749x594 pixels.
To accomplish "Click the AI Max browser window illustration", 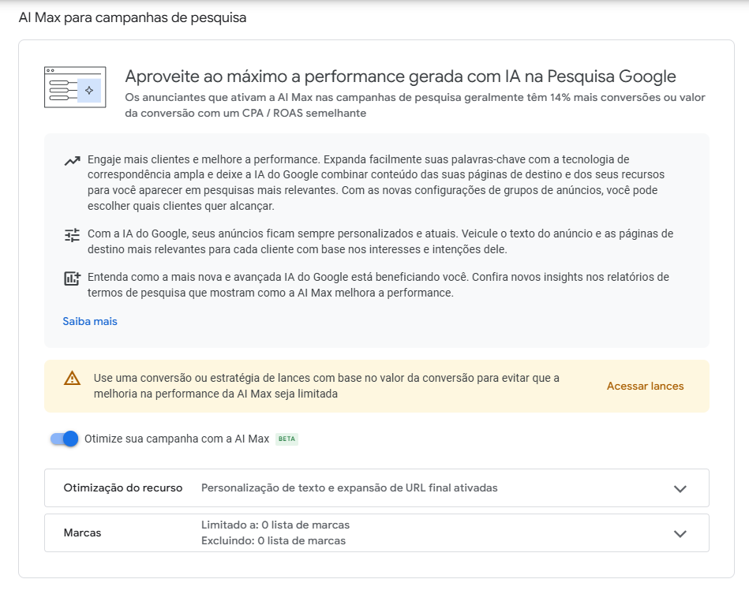I will (x=75, y=88).
